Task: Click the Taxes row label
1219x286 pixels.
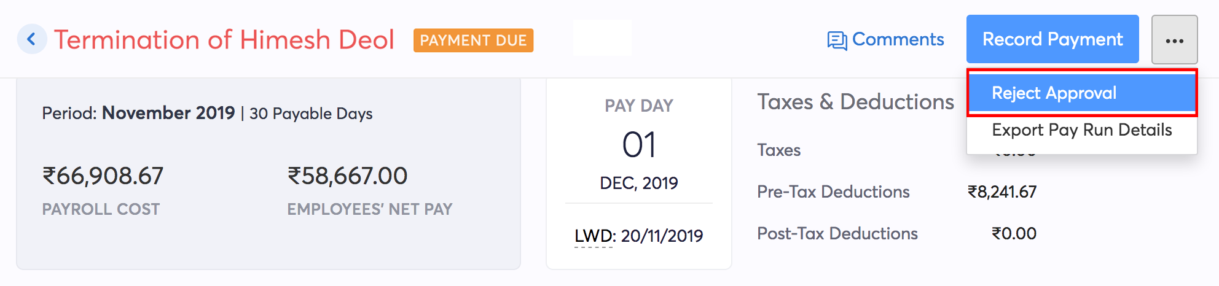Action: click(779, 150)
